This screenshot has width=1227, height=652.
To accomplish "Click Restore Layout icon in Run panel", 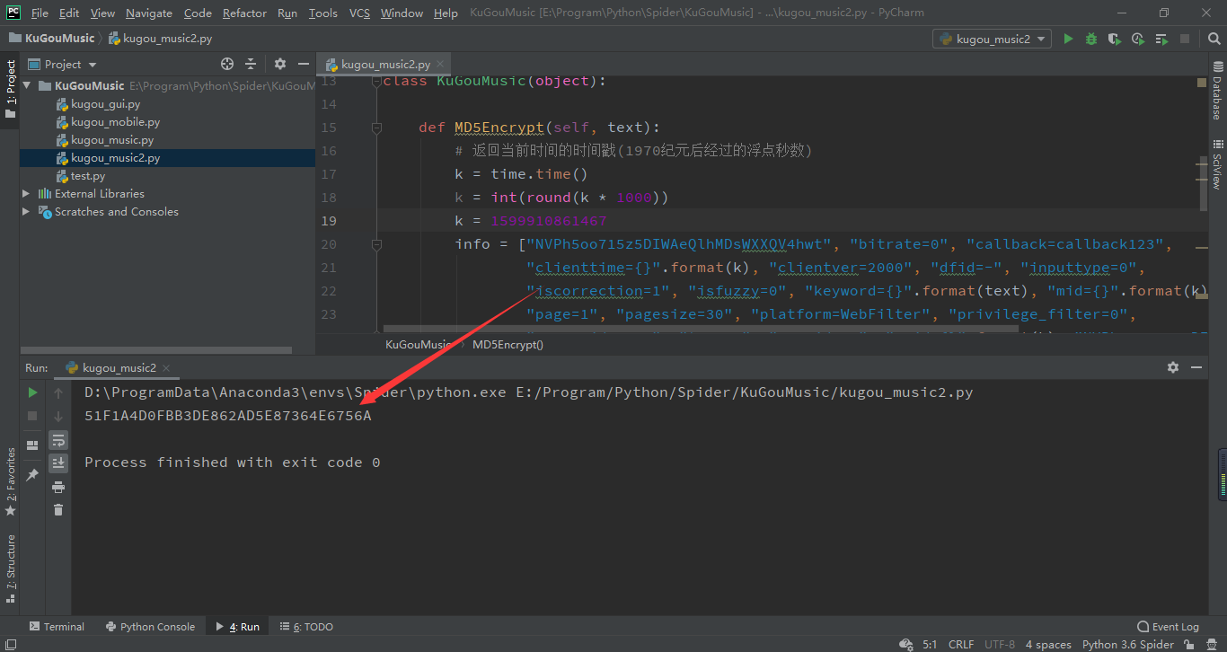I will pos(32,445).
